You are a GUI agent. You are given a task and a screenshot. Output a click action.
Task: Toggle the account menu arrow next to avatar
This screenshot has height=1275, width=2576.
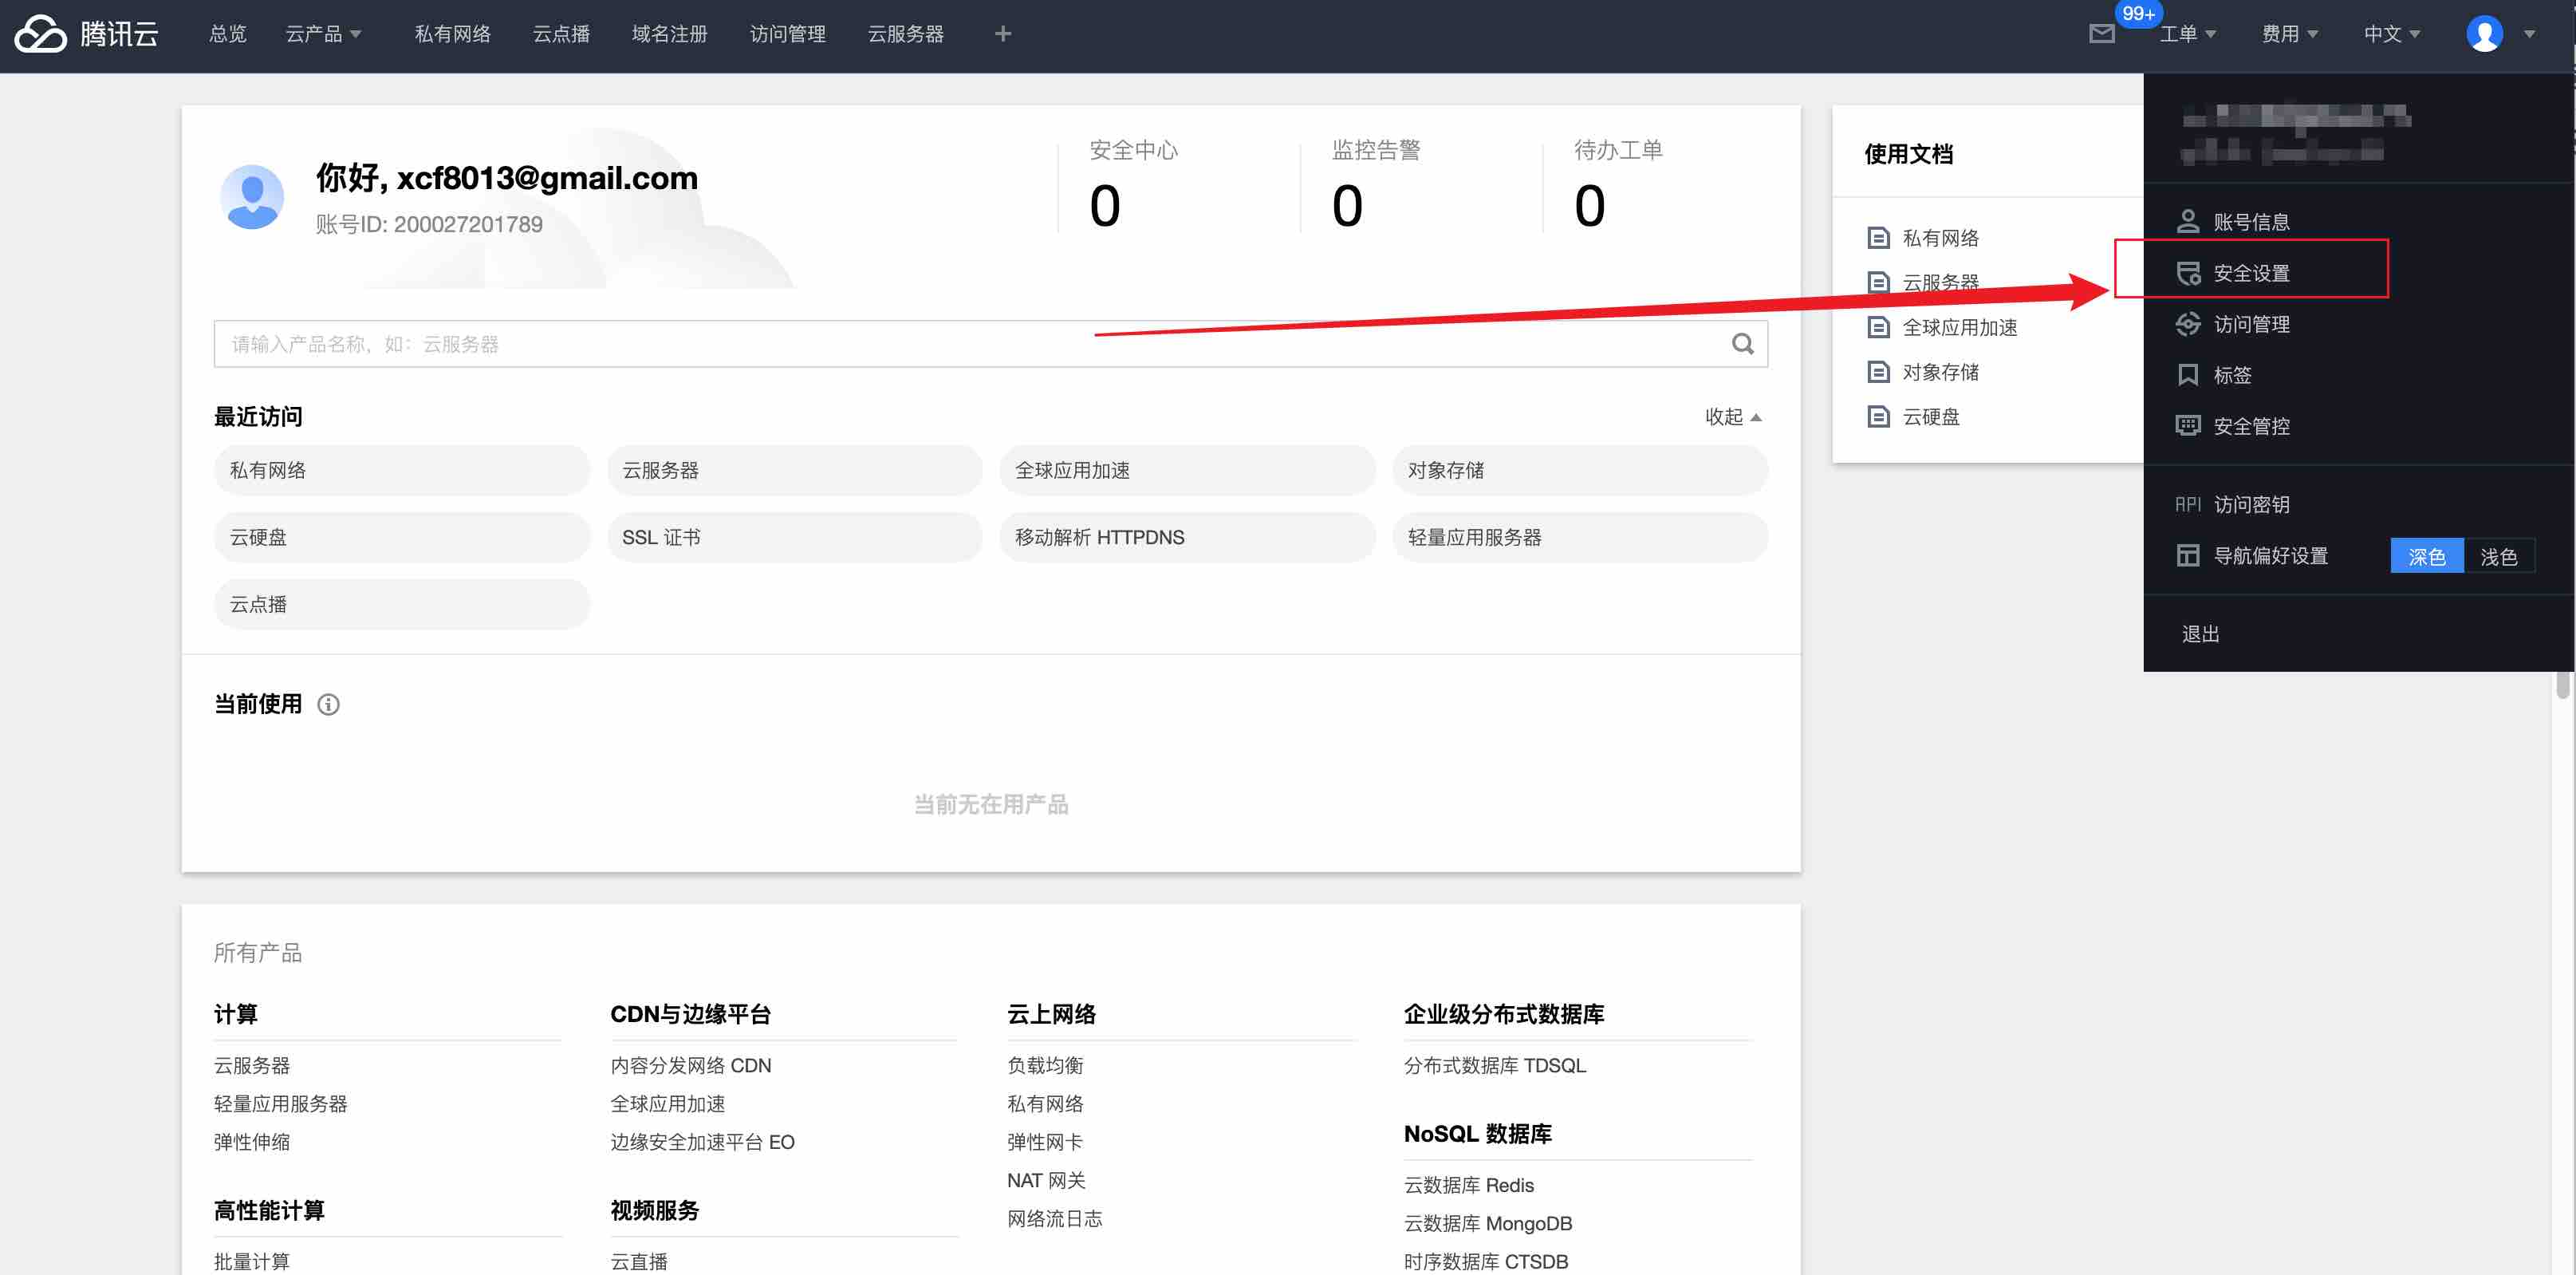2529,34
